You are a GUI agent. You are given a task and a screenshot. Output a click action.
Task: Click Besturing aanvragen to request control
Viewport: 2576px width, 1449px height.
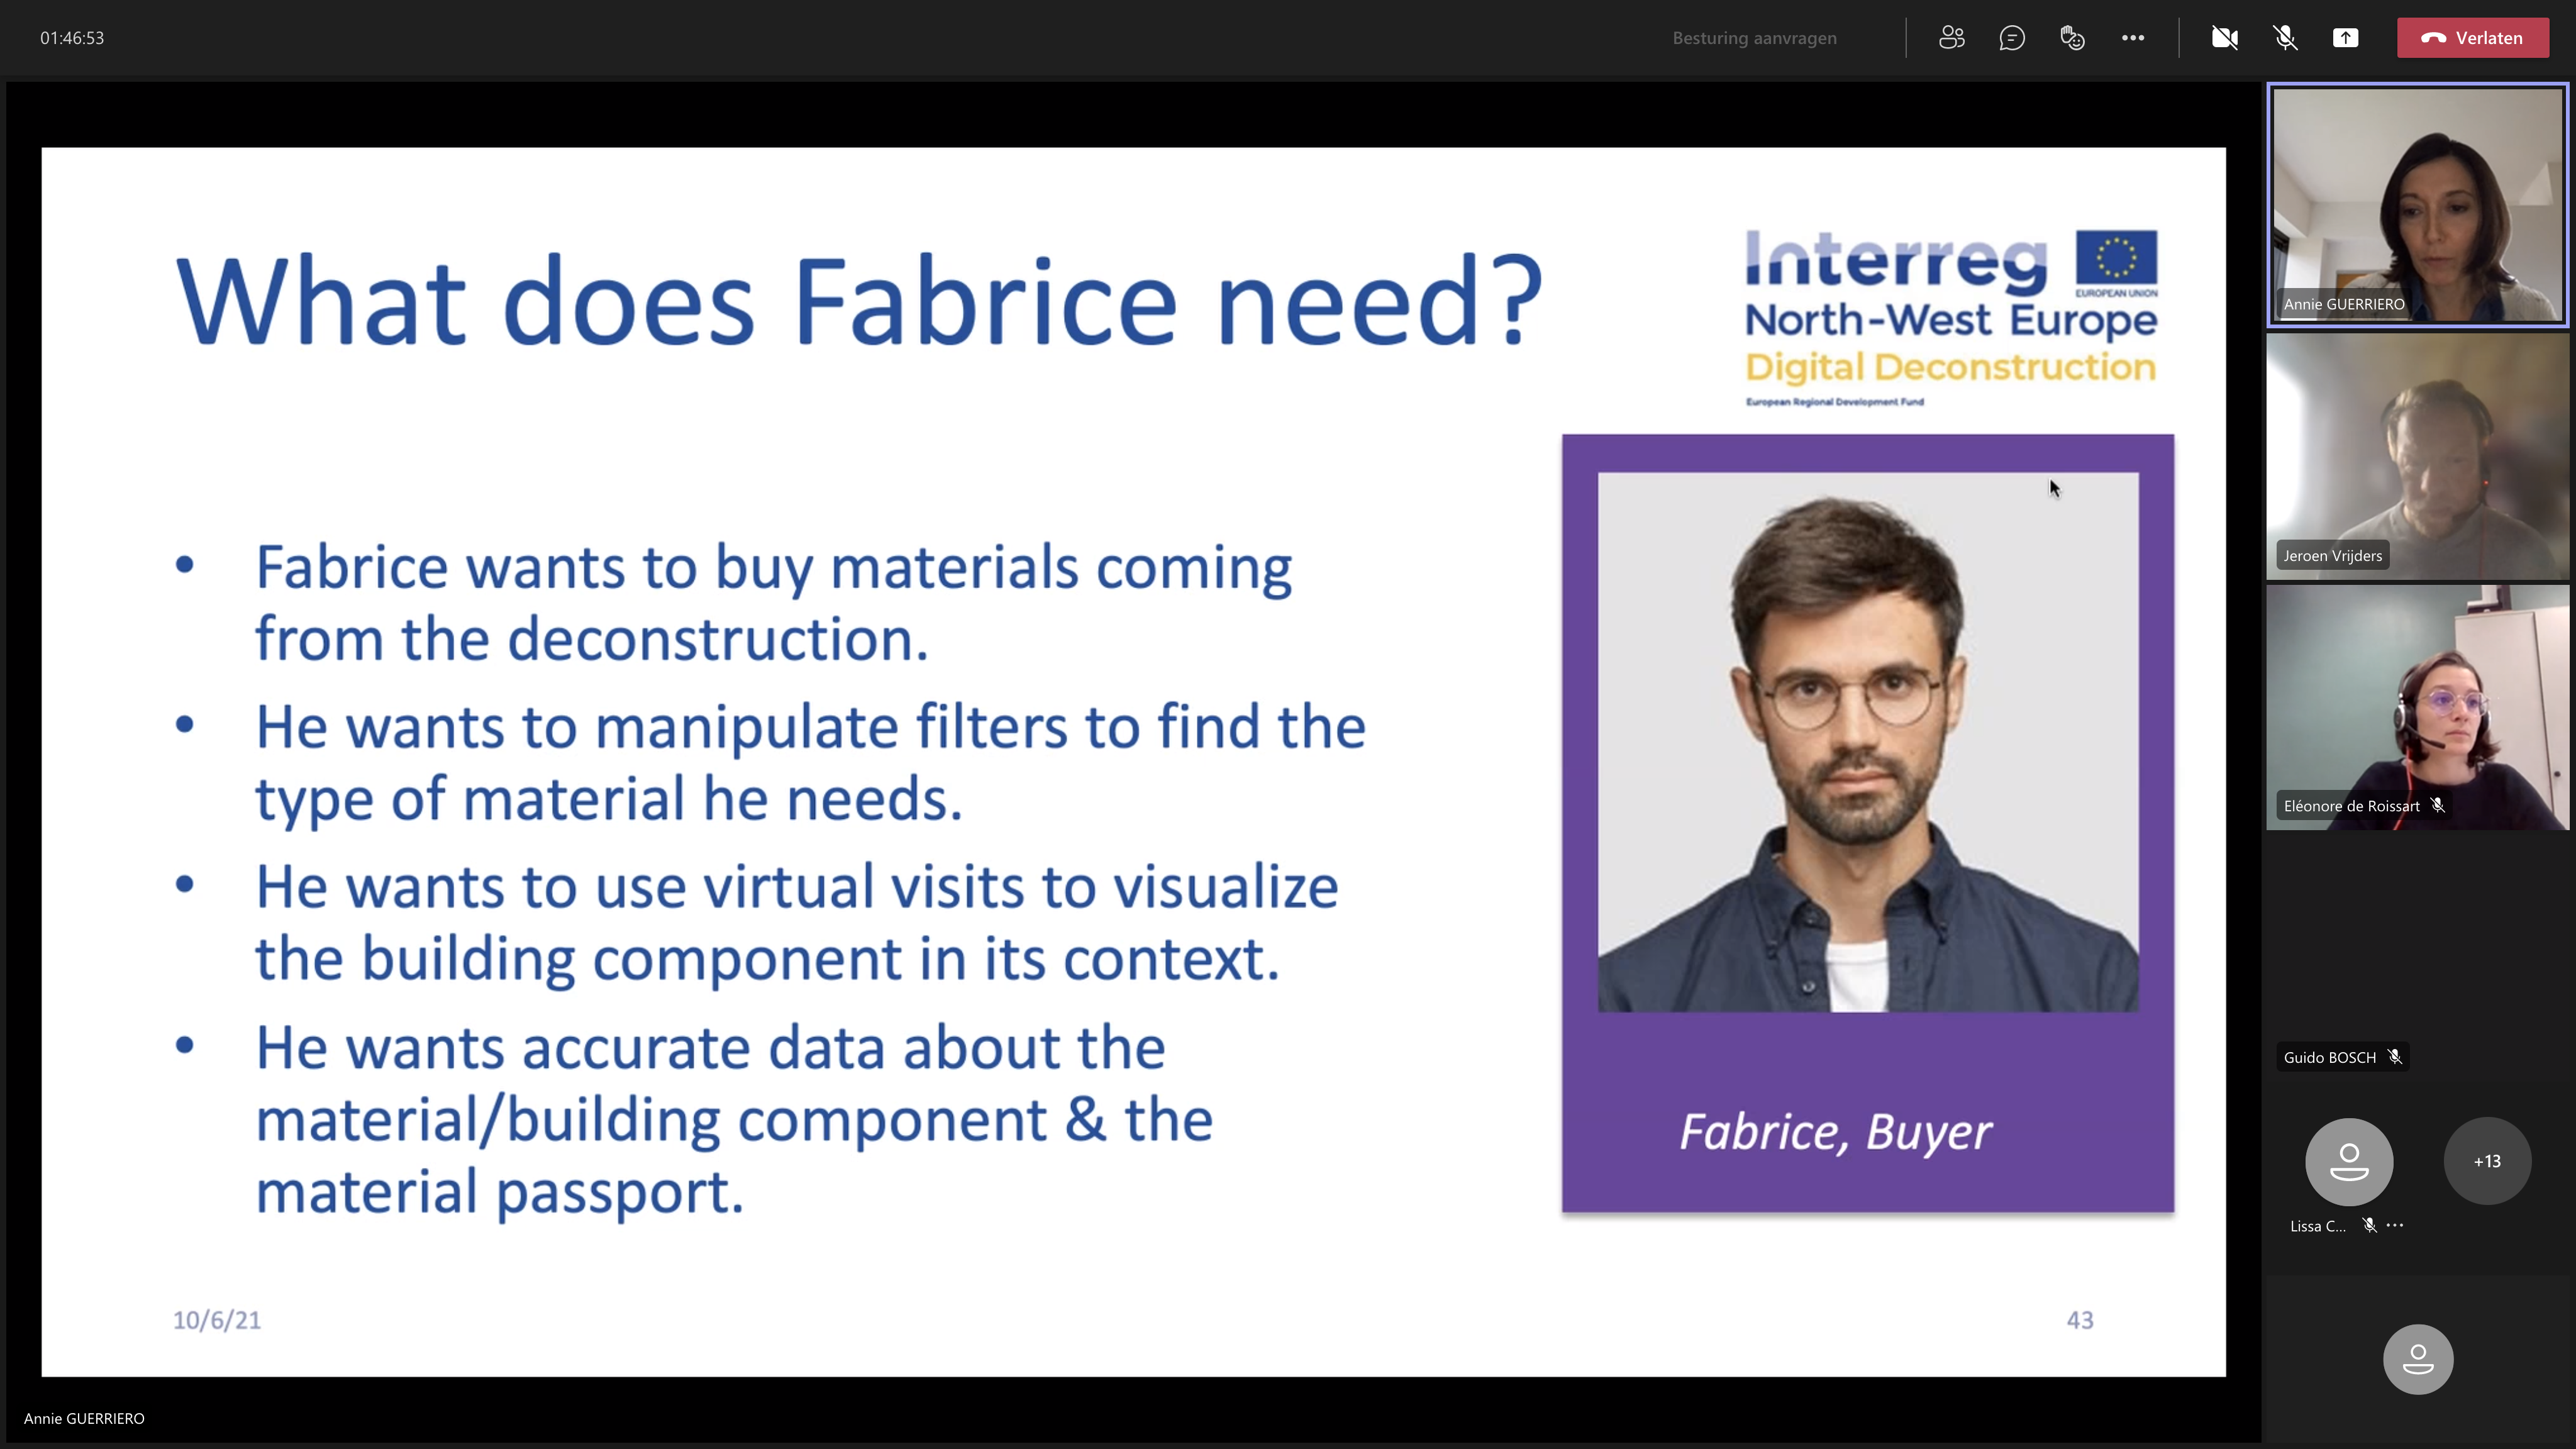[1754, 38]
